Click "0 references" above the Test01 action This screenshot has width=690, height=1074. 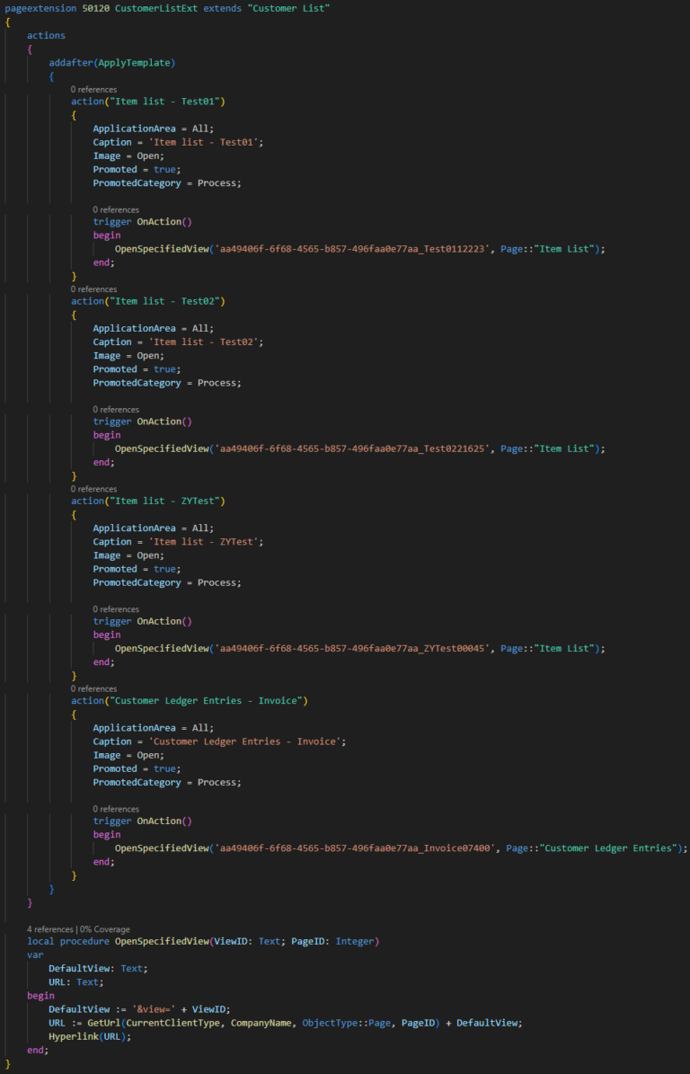pos(94,89)
